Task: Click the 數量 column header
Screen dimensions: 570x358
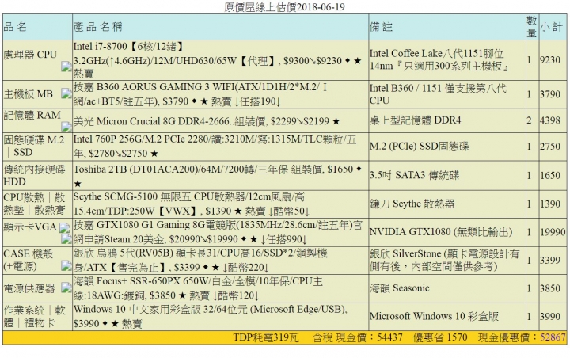Action: pos(532,27)
